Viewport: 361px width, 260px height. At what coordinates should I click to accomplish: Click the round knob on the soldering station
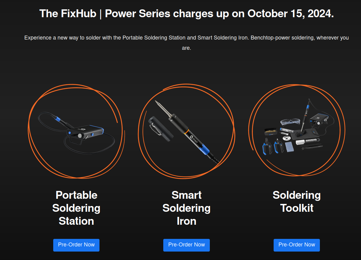pyautogui.click(x=80, y=136)
